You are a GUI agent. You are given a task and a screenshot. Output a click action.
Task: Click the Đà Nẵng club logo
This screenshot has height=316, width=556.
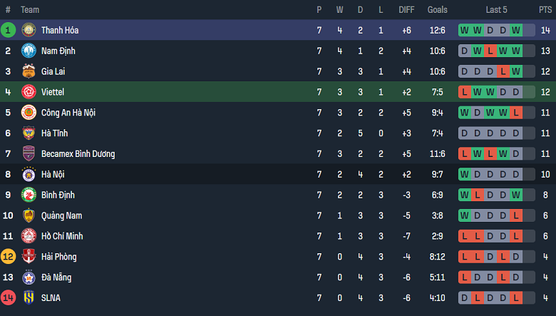pos(29,277)
